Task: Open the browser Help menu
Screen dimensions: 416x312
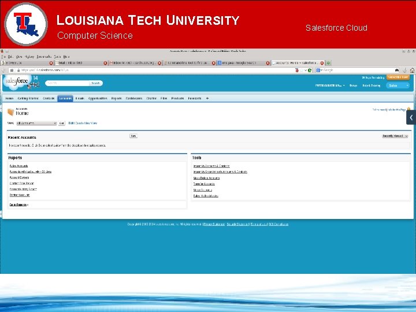Action: click(66, 57)
